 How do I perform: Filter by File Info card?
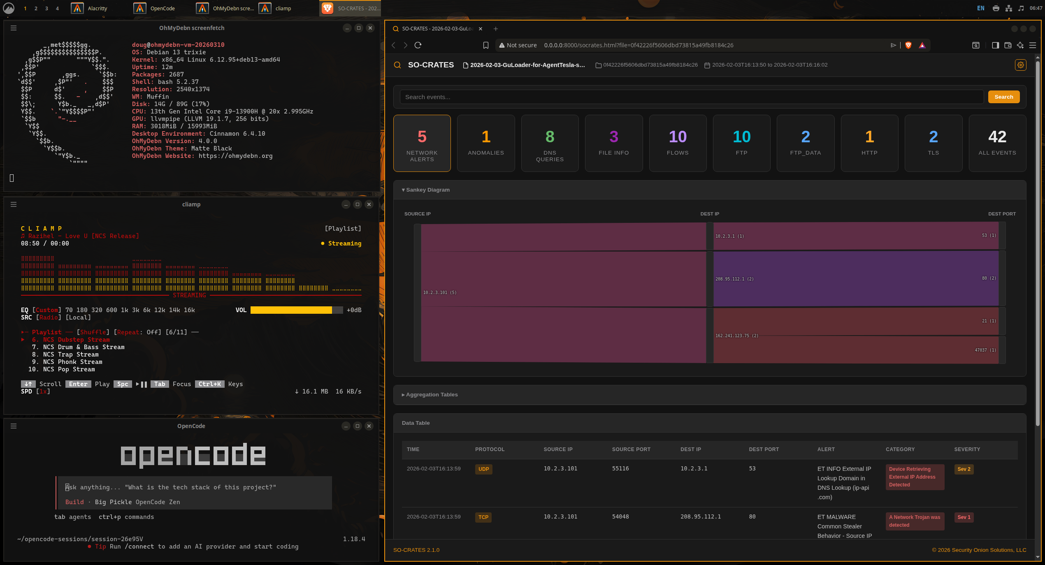coord(614,143)
